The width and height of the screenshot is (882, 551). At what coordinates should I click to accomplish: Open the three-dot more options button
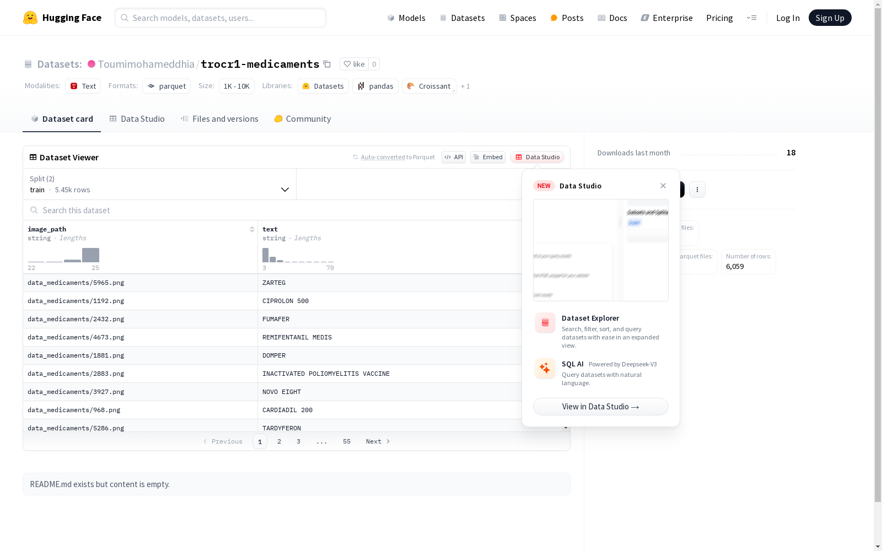tap(697, 190)
